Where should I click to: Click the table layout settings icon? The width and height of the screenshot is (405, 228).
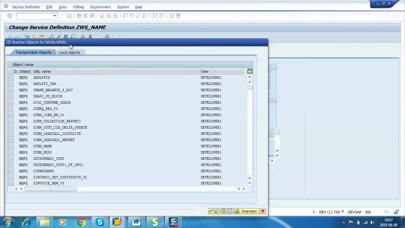250,71
